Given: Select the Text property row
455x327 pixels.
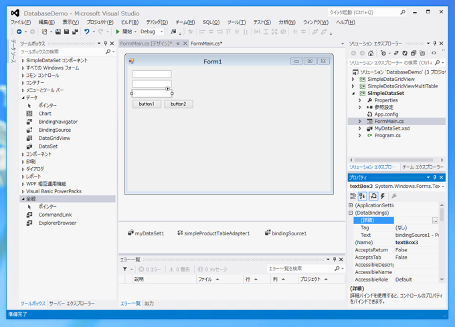Looking at the screenshot, I should (x=396, y=235).
